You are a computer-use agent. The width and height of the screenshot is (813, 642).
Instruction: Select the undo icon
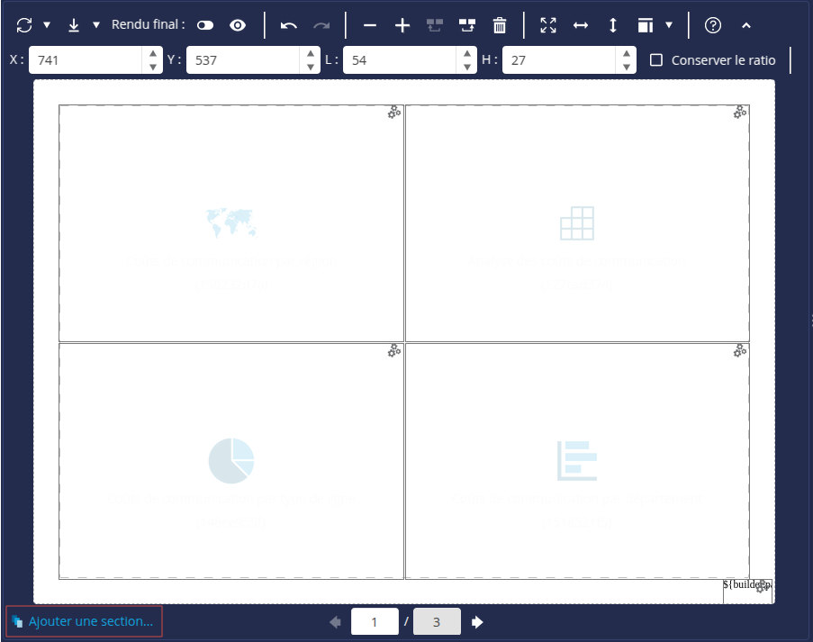(x=288, y=24)
